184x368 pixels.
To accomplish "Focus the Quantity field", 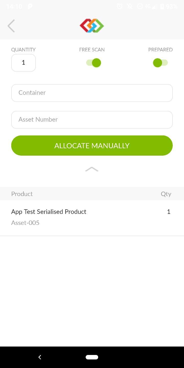I will coord(24,63).
